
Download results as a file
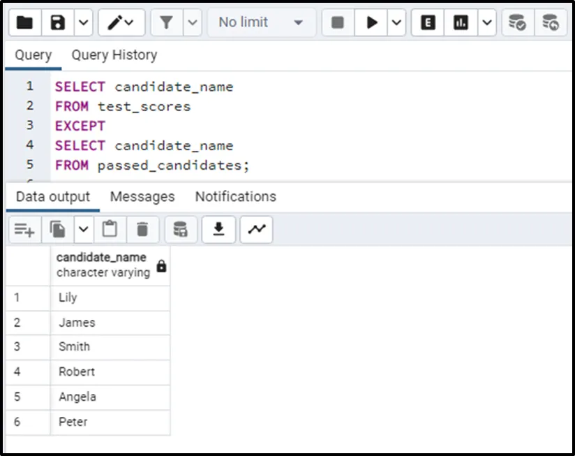click(218, 230)
